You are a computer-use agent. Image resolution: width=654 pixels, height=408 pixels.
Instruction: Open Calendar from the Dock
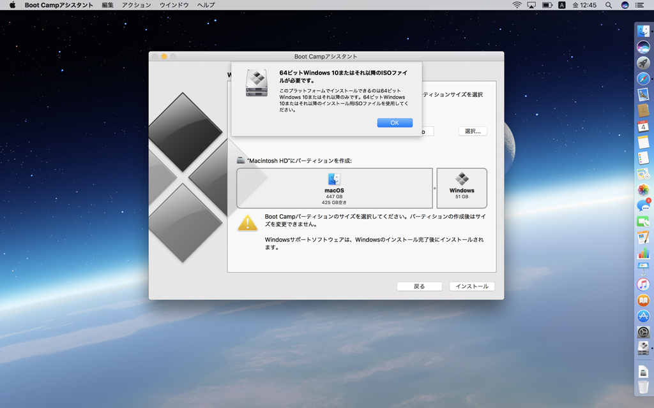643,126
